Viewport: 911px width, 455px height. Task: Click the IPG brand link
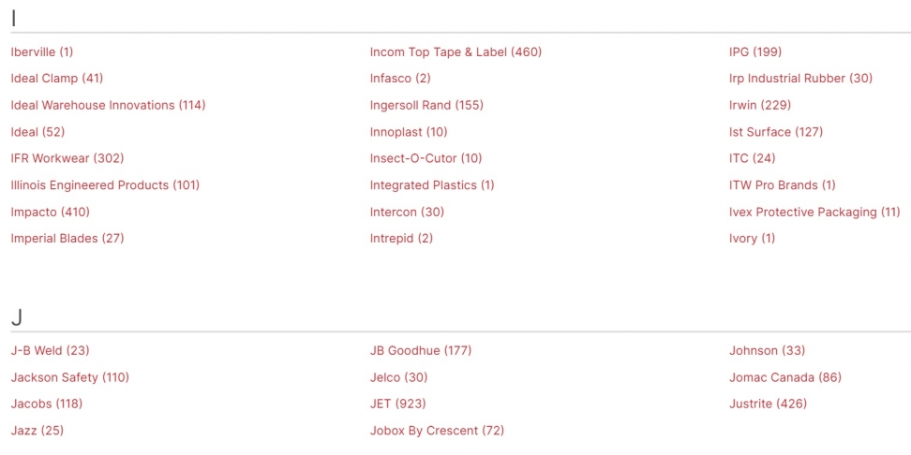[755, 52]
